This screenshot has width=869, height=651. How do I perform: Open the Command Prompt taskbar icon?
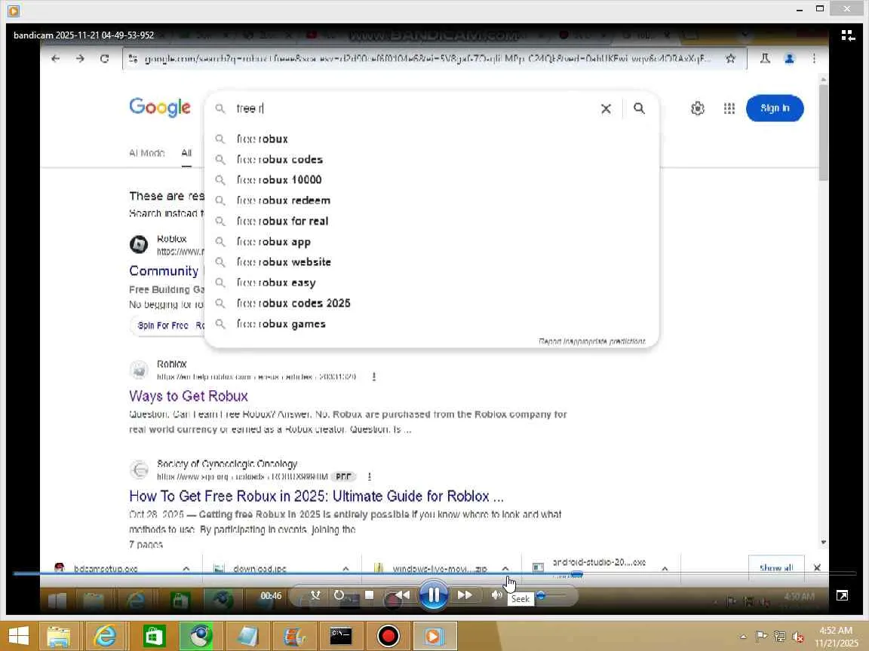point(340,636)
